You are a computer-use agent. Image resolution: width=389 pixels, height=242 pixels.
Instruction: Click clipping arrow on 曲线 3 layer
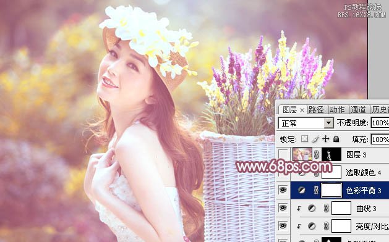[x=299, y=209]
